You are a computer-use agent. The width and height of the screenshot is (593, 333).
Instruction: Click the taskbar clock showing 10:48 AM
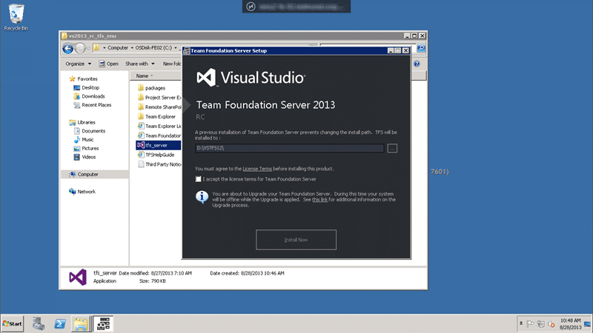click(x=571, y=324)
